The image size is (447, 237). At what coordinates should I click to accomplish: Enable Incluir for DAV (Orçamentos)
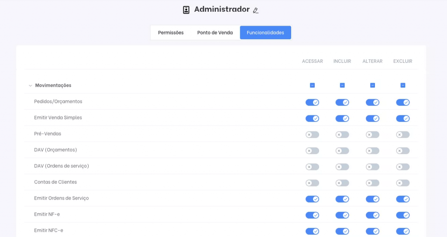click(342, 151)
